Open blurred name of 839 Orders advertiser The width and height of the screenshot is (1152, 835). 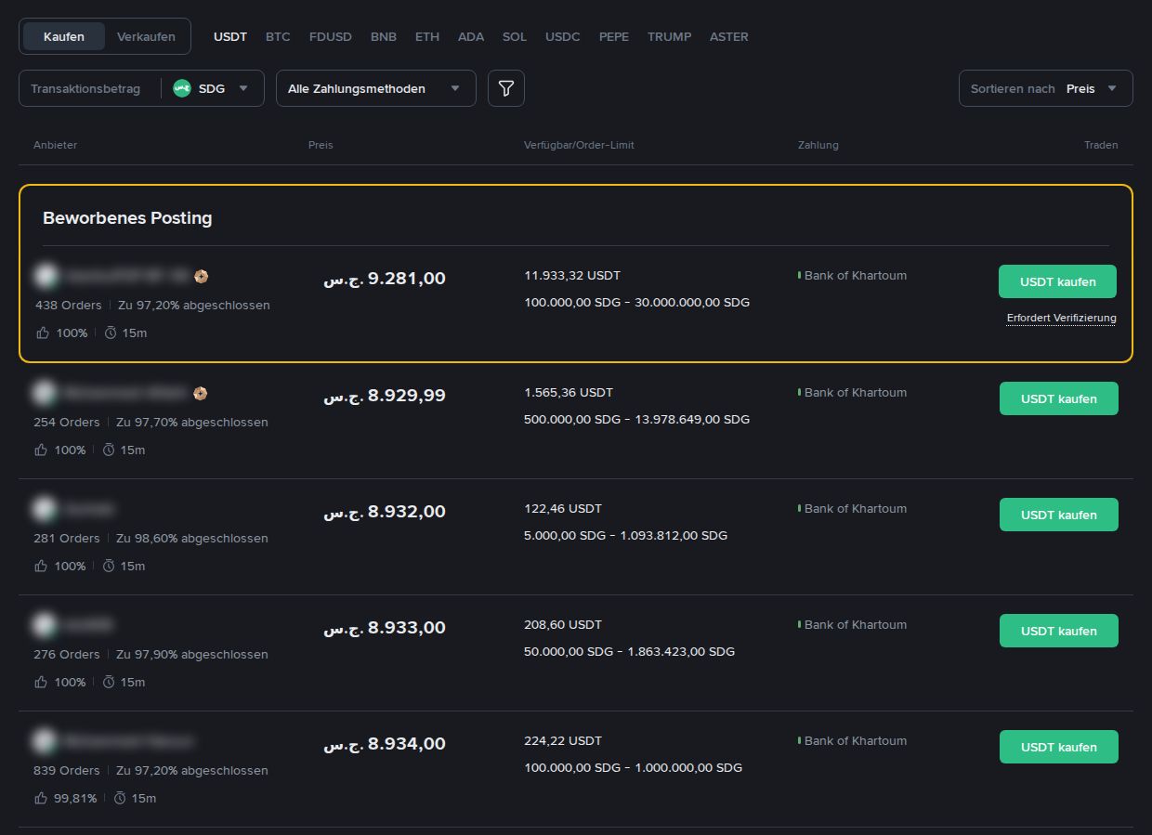[x=128, y=741]
